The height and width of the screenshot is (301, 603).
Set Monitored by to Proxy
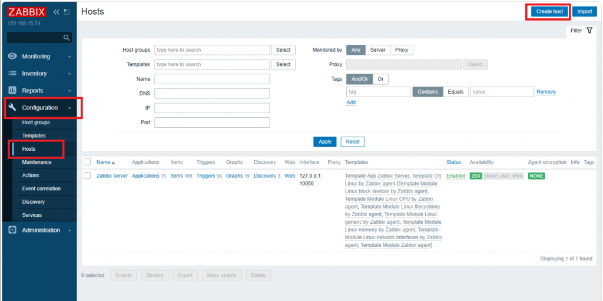pos(402,50)
